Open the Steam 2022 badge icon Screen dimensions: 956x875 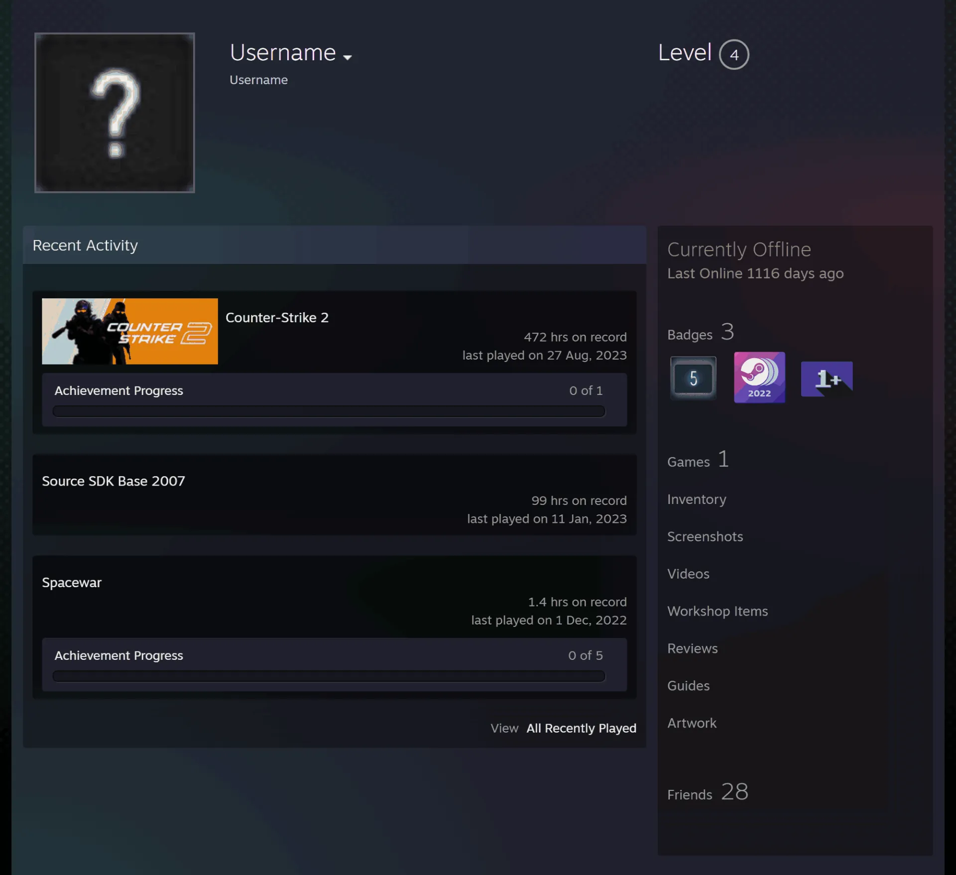(x=759, y=377)
